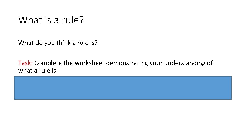Click the word "Complete" after the Task label
The height and width of the screenshot is (135, 240).
point(48,63)
